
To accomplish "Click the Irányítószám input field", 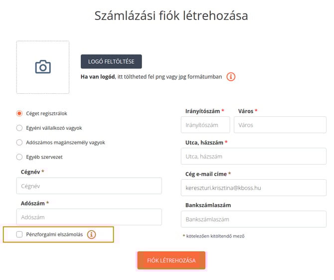I will point(205,125).
